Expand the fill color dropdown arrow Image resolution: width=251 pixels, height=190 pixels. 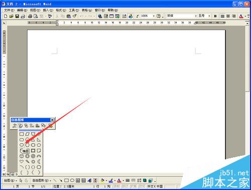click(106, 180)
